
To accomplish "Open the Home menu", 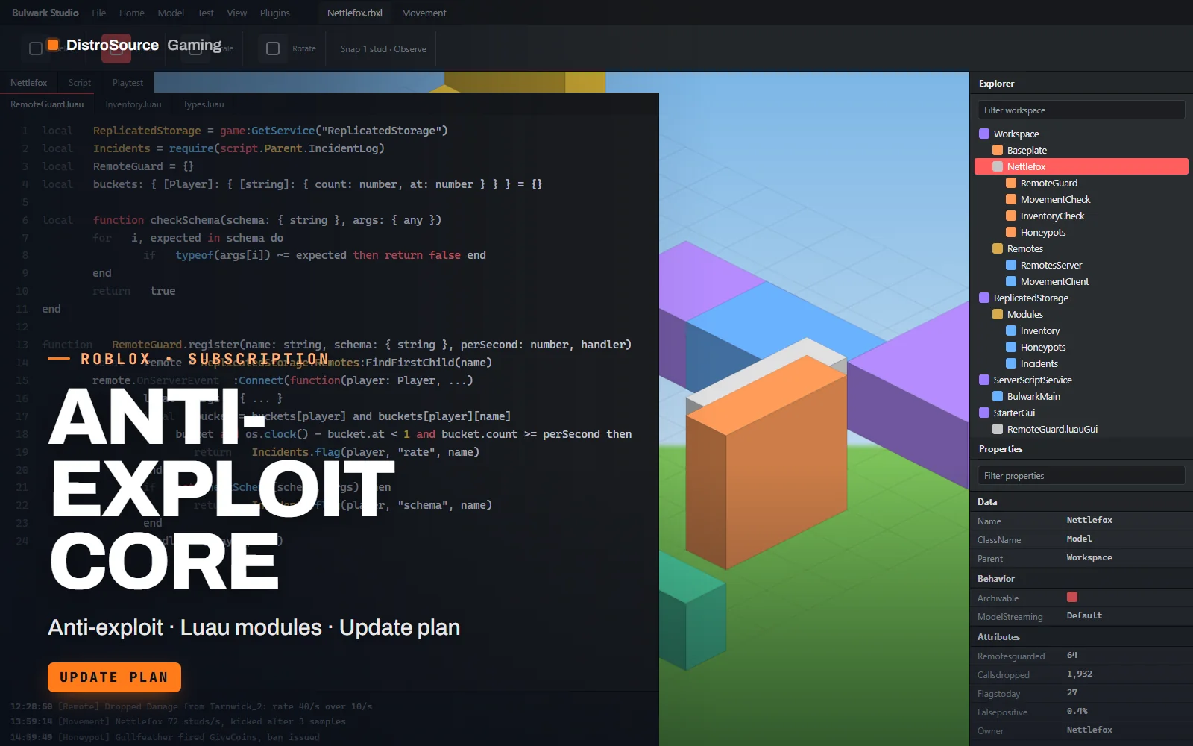I will [132, 13].
